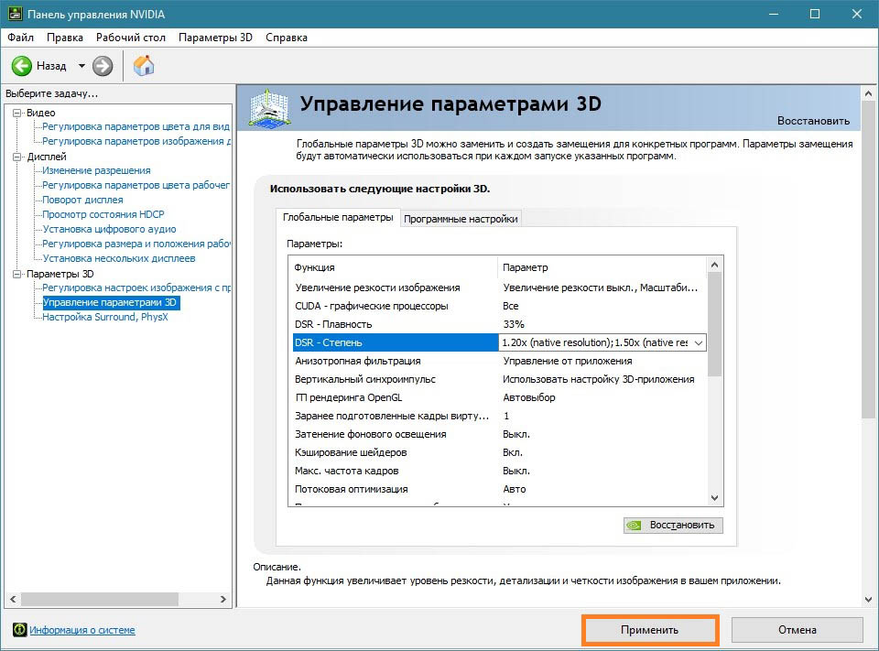This screenshot has height=651, width=879.
Task: Select Управление параметрами 3D tree item
Action: tap(111, 302)
